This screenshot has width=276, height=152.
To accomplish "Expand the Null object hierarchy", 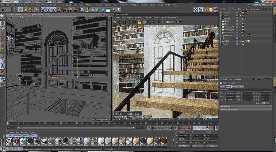I will pyautogui.click(x=220, y=38).
